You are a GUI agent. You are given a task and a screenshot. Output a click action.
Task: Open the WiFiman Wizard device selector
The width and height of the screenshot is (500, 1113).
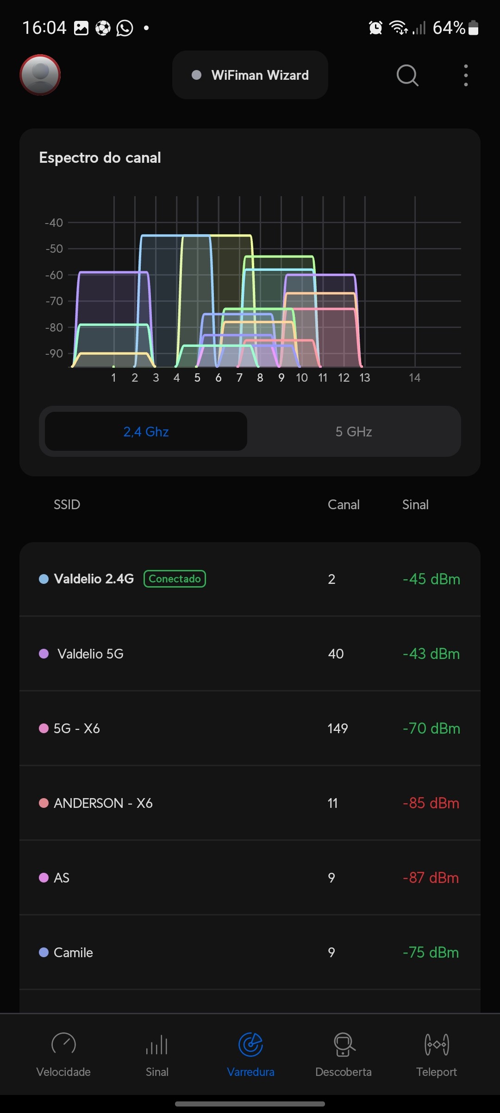(250, 75)
